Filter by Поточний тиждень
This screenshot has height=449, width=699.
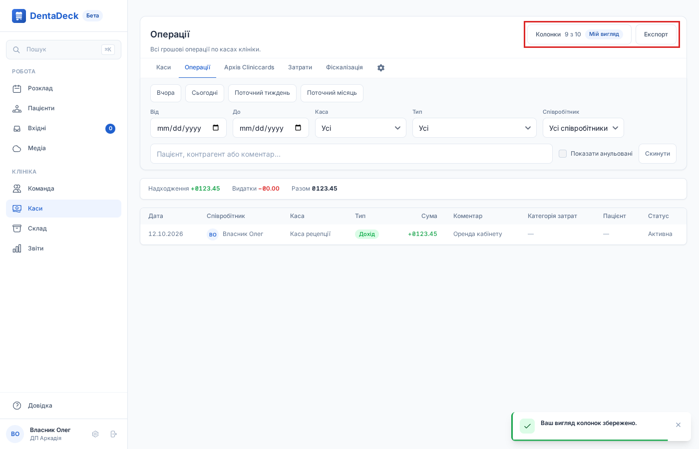coord(262,93)
